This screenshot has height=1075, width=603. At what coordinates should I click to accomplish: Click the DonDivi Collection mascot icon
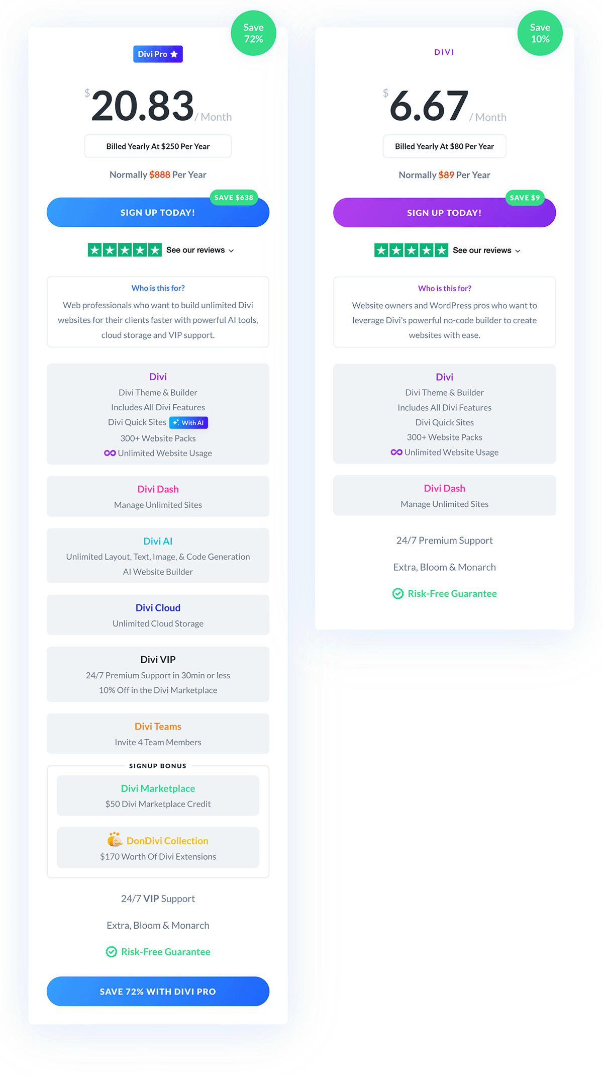pyautogui.click(x=115, y=839)
